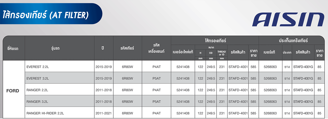Click gasket number 5268063 in last row
328x119 pixels.
click(x=270, y=113)
